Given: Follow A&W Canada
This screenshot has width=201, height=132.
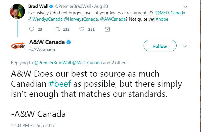Looking at the screenshot, I should [x=160, y=46].
